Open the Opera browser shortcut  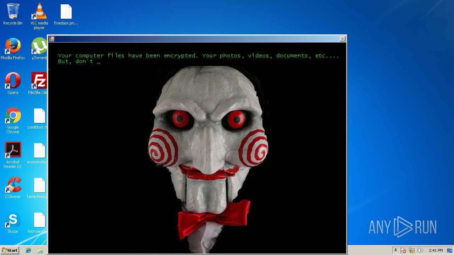[x=13, y=84]
